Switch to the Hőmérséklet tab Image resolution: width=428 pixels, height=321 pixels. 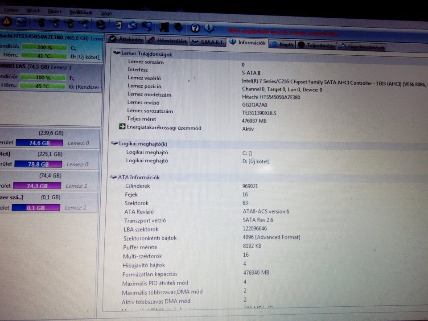(167, 41)
